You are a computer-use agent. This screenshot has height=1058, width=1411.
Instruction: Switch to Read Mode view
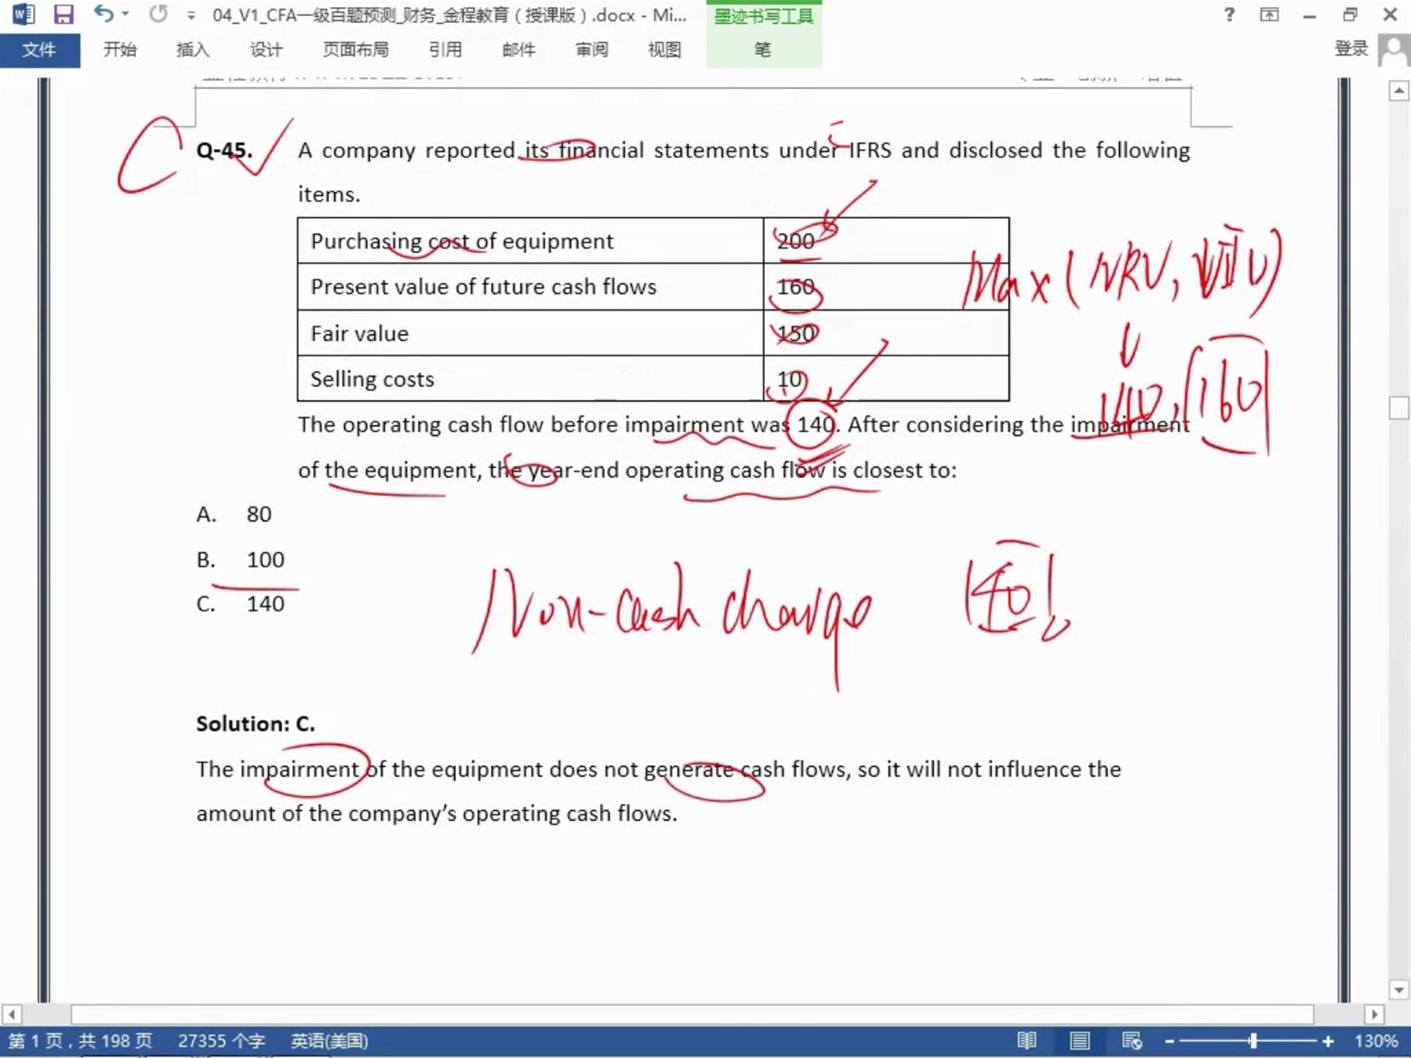(x=1027, y=1041)
